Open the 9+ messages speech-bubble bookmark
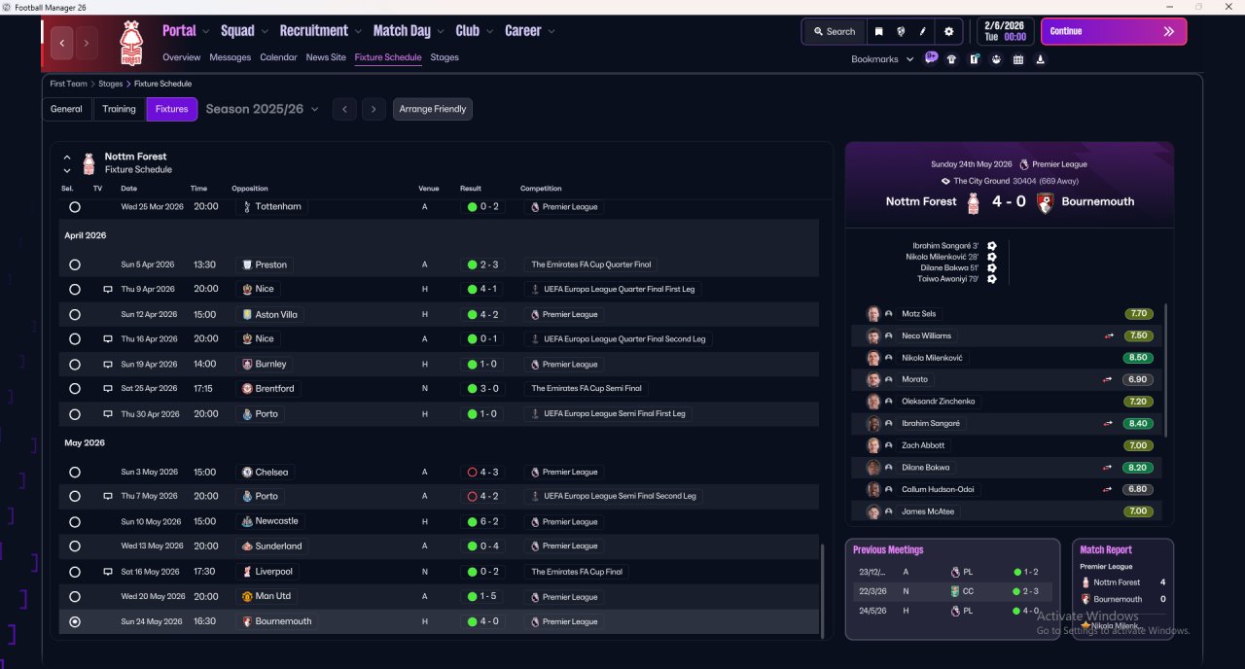This screenshot has height=669, width=1245. coord(932,58)
